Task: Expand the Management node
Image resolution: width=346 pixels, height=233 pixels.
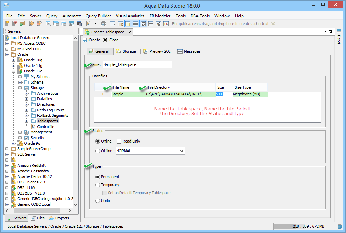Action: [x=20, y=132]
